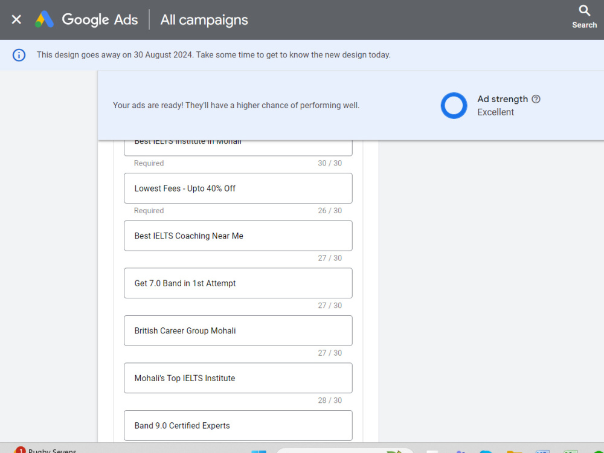Click the 30 / 30 character counter

[x=330, y=163]
